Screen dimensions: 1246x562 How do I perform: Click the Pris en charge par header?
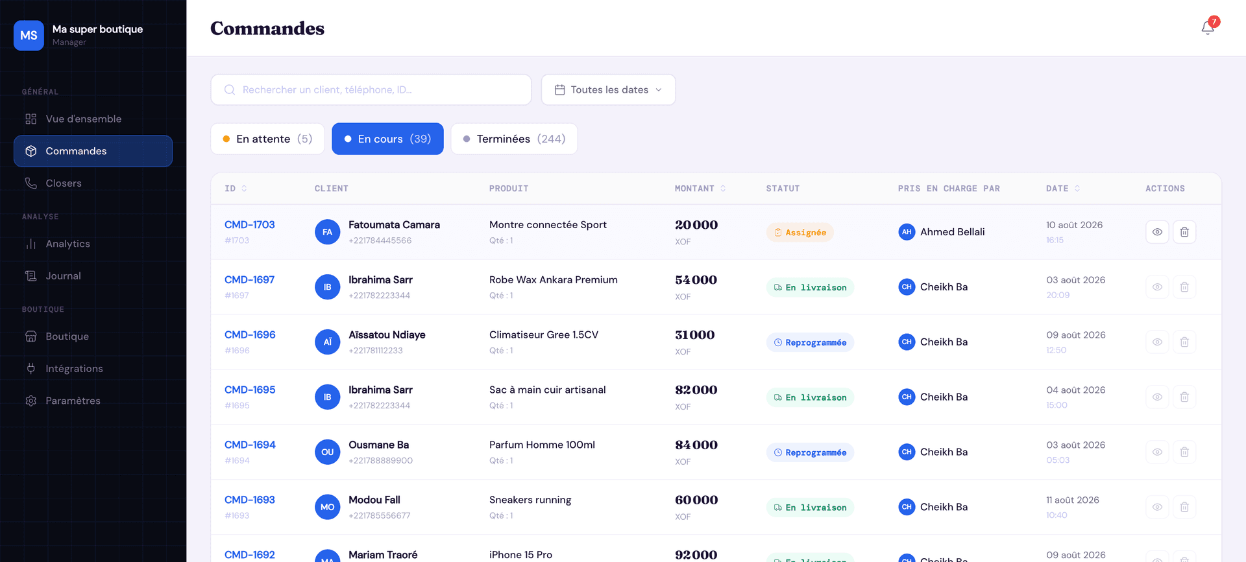click(949, 189)
